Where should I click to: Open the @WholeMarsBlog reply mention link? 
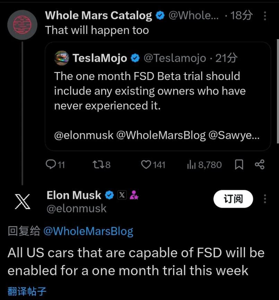click(x=88, y=231)
